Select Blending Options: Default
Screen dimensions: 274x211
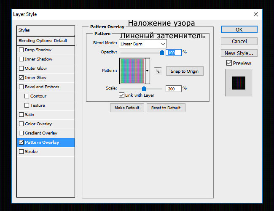tap(46, 41)
